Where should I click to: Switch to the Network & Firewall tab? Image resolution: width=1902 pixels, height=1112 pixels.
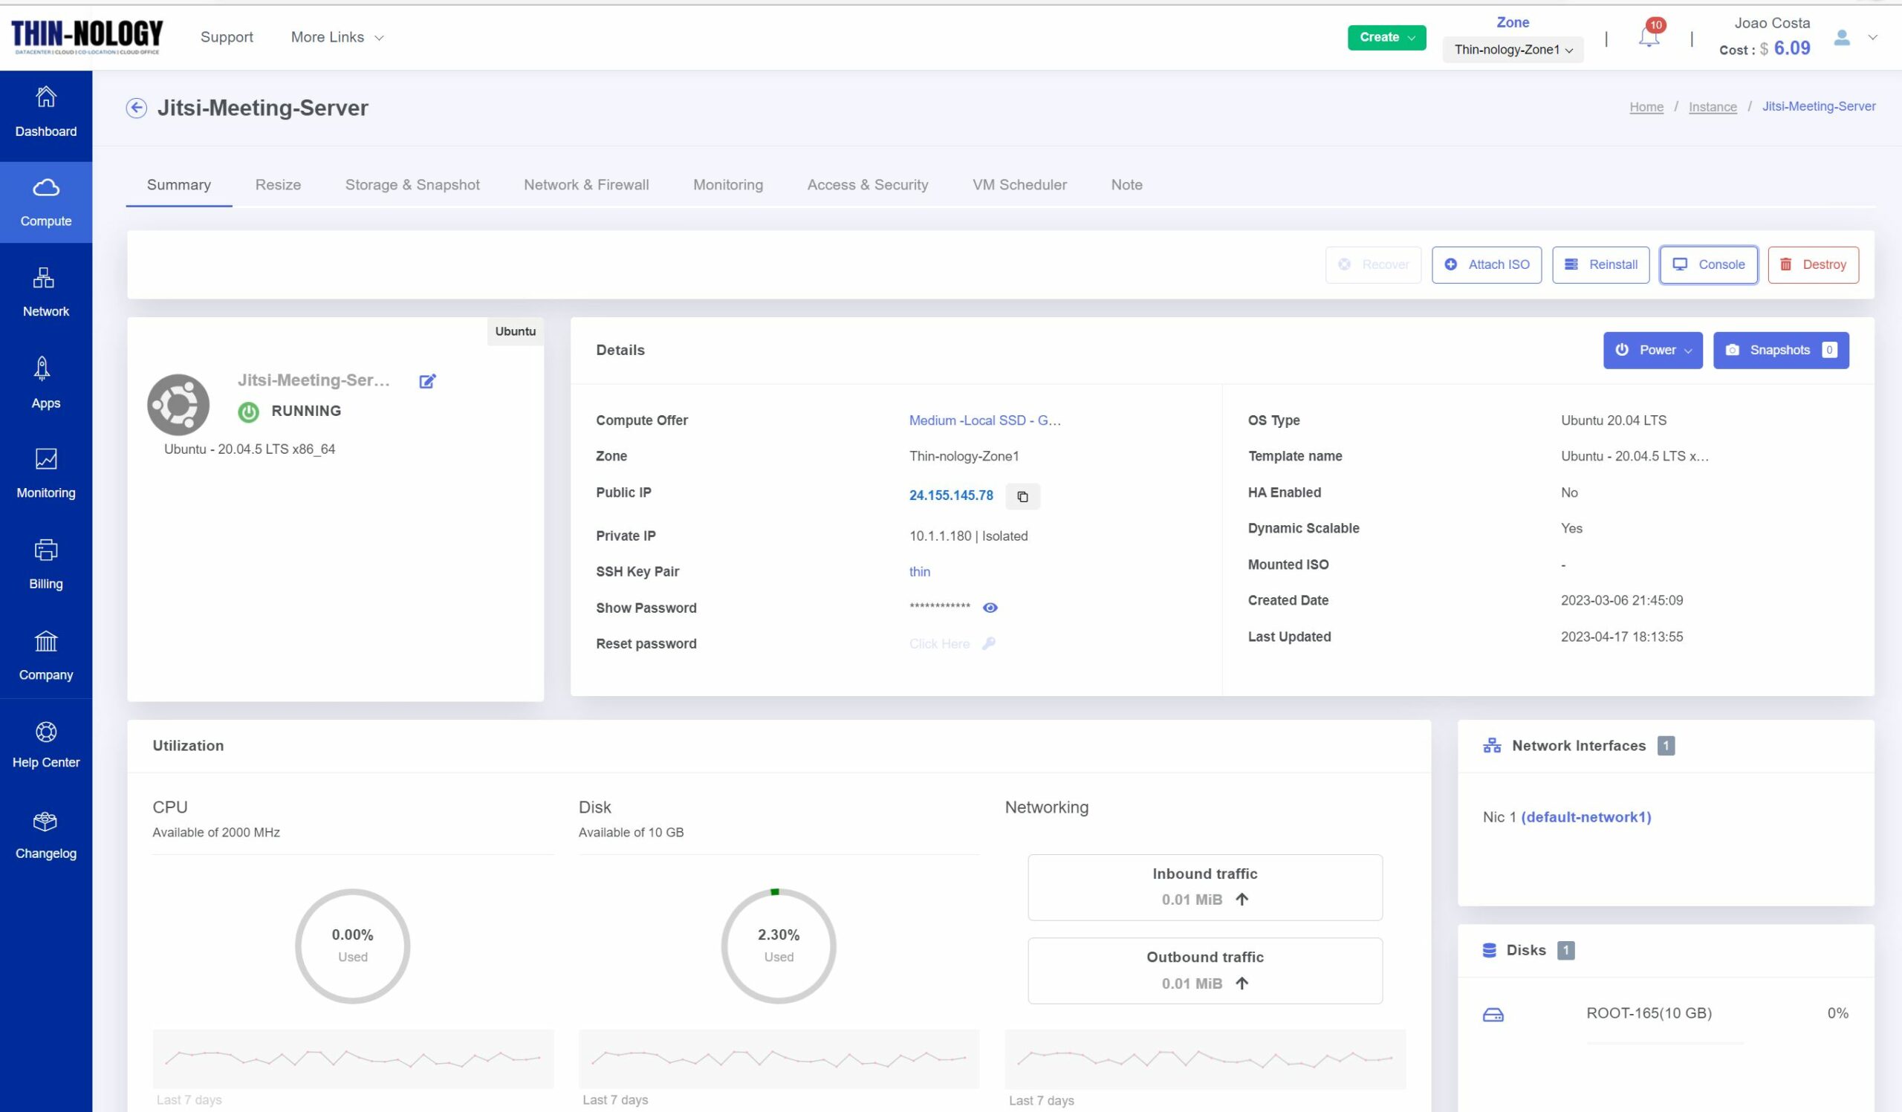585,184
